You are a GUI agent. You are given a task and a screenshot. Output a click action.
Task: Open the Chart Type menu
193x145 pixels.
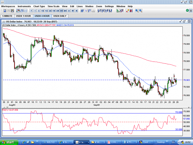coord(39,6)
